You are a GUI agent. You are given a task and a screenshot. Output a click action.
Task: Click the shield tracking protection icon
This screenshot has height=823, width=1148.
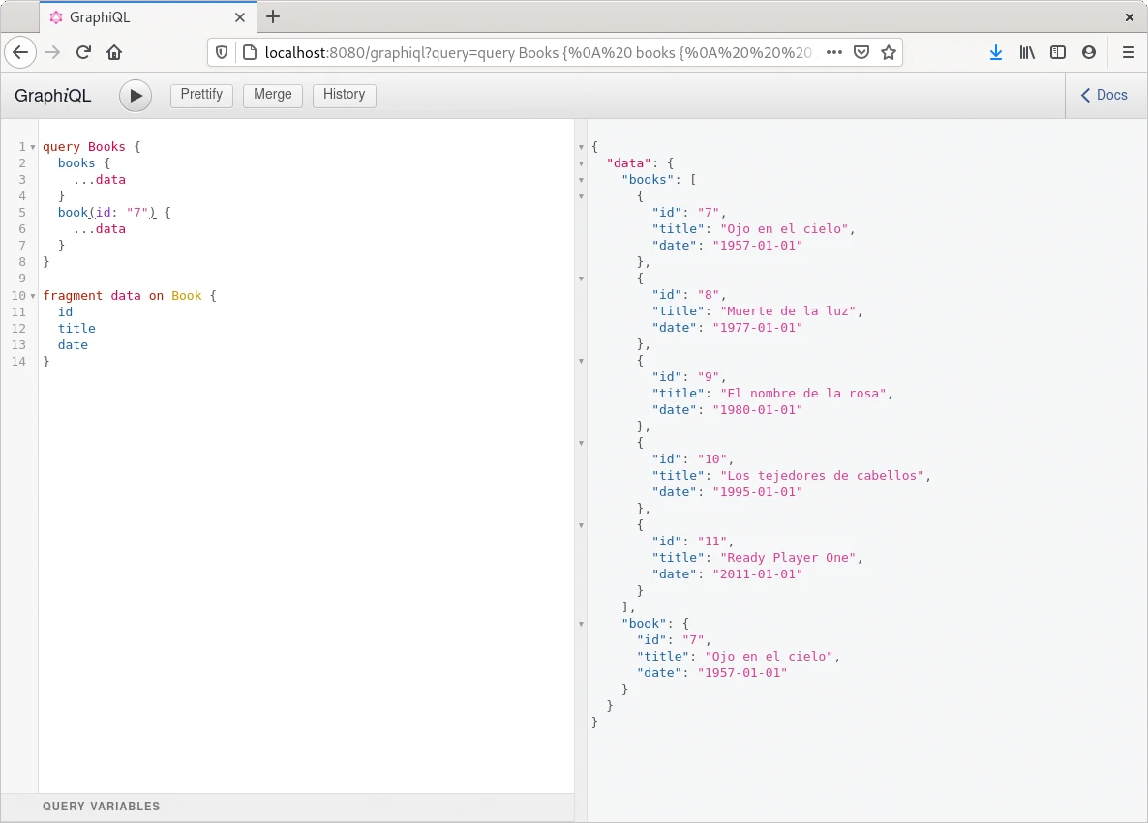tap(222, 52)
